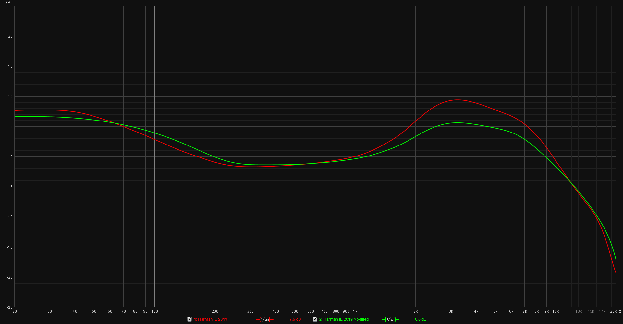Click the red 7.6 dB readout value
The width and height of the screenshot is (623, 324).
(295, 319)
